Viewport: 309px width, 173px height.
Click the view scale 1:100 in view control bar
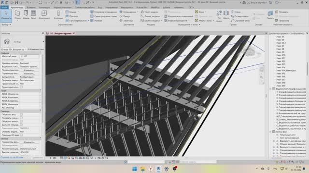53,158
